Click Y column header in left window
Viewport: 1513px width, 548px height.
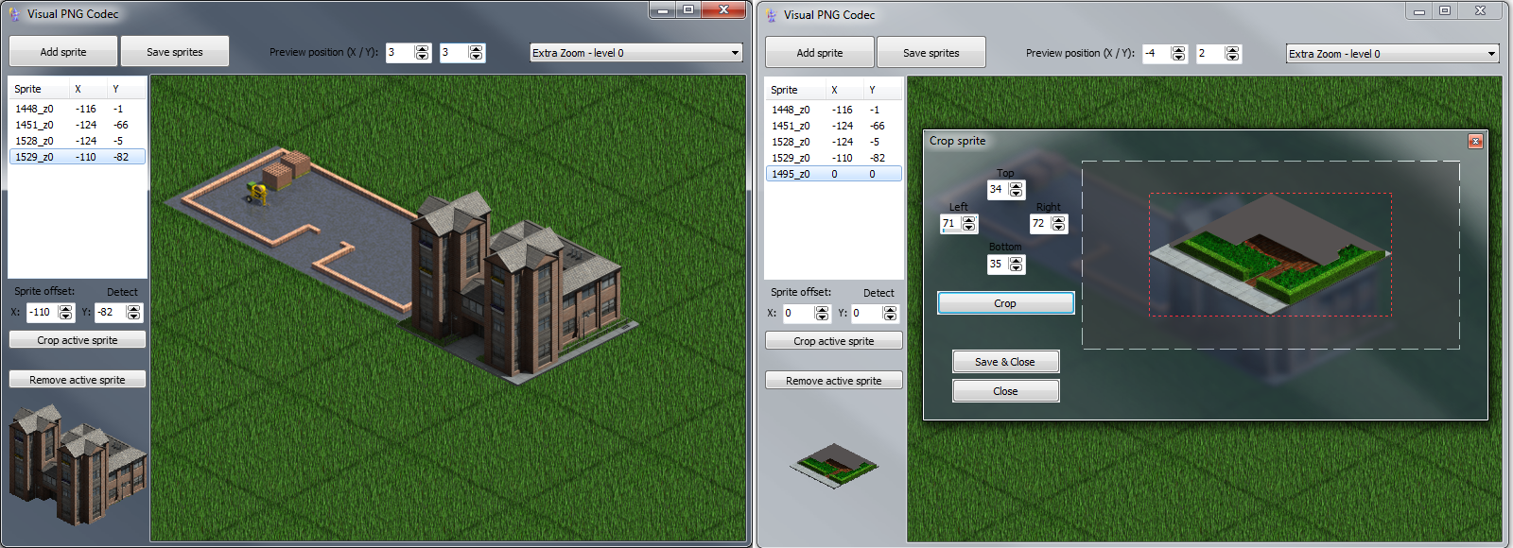[x=127, y=89]
